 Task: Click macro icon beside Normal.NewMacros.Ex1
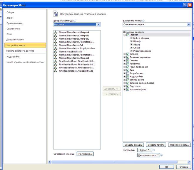55,45
